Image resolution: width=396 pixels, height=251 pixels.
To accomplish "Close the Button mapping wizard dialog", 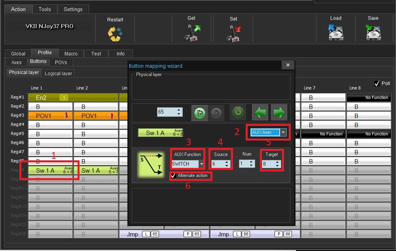I will pos(288,65).
